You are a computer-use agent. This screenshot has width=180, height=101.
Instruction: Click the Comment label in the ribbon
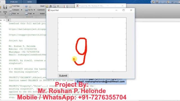(41, 10)
